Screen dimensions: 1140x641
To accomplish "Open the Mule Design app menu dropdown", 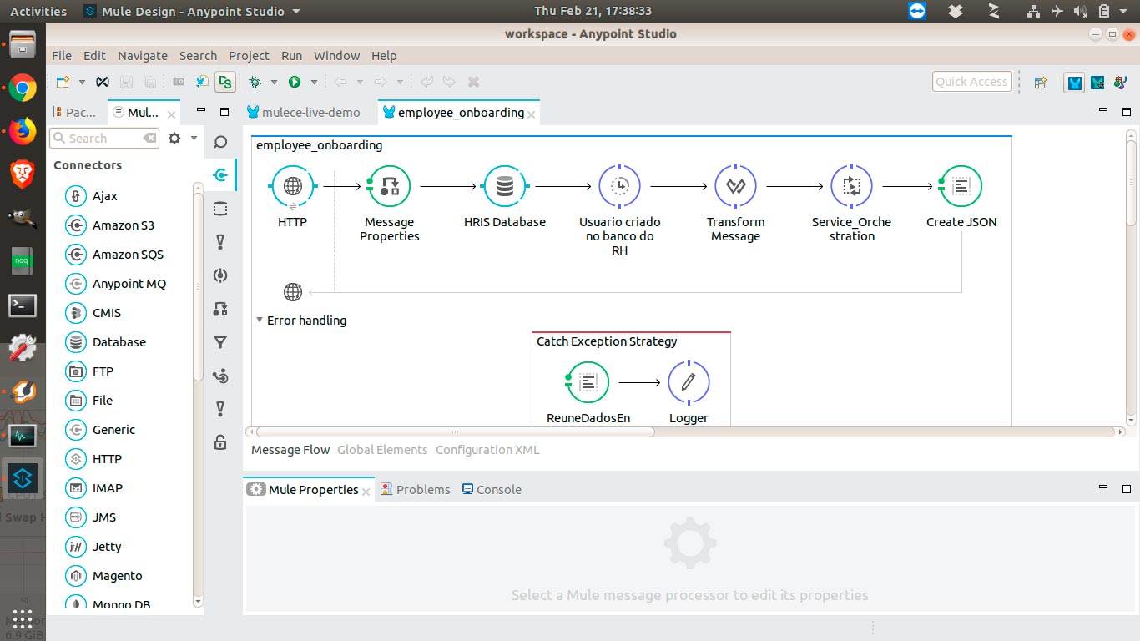I will tap(295, 12).
